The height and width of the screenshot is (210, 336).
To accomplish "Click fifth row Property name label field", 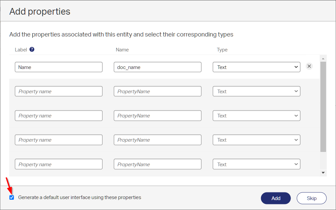I will tap(58, 164).
